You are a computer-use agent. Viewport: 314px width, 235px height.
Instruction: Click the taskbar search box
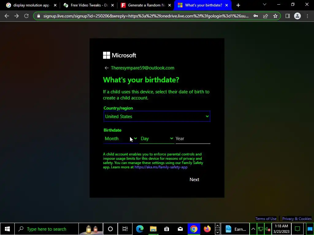(x=47, y=229)
